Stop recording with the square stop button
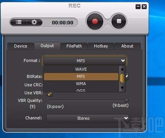 119,21
